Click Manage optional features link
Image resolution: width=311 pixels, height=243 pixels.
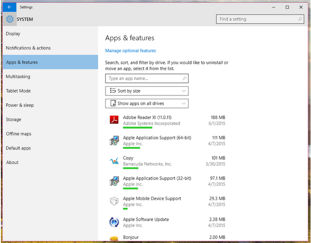pos(130,51)
